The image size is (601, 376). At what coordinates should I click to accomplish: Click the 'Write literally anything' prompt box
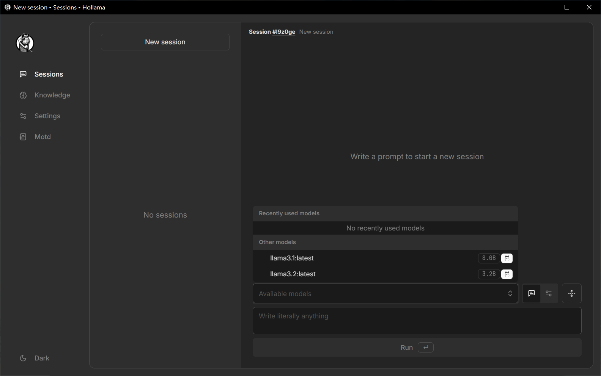417,321
